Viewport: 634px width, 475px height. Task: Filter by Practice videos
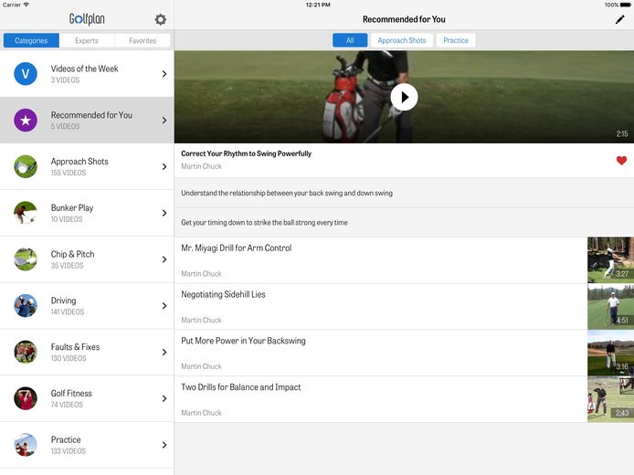[456, 40]
